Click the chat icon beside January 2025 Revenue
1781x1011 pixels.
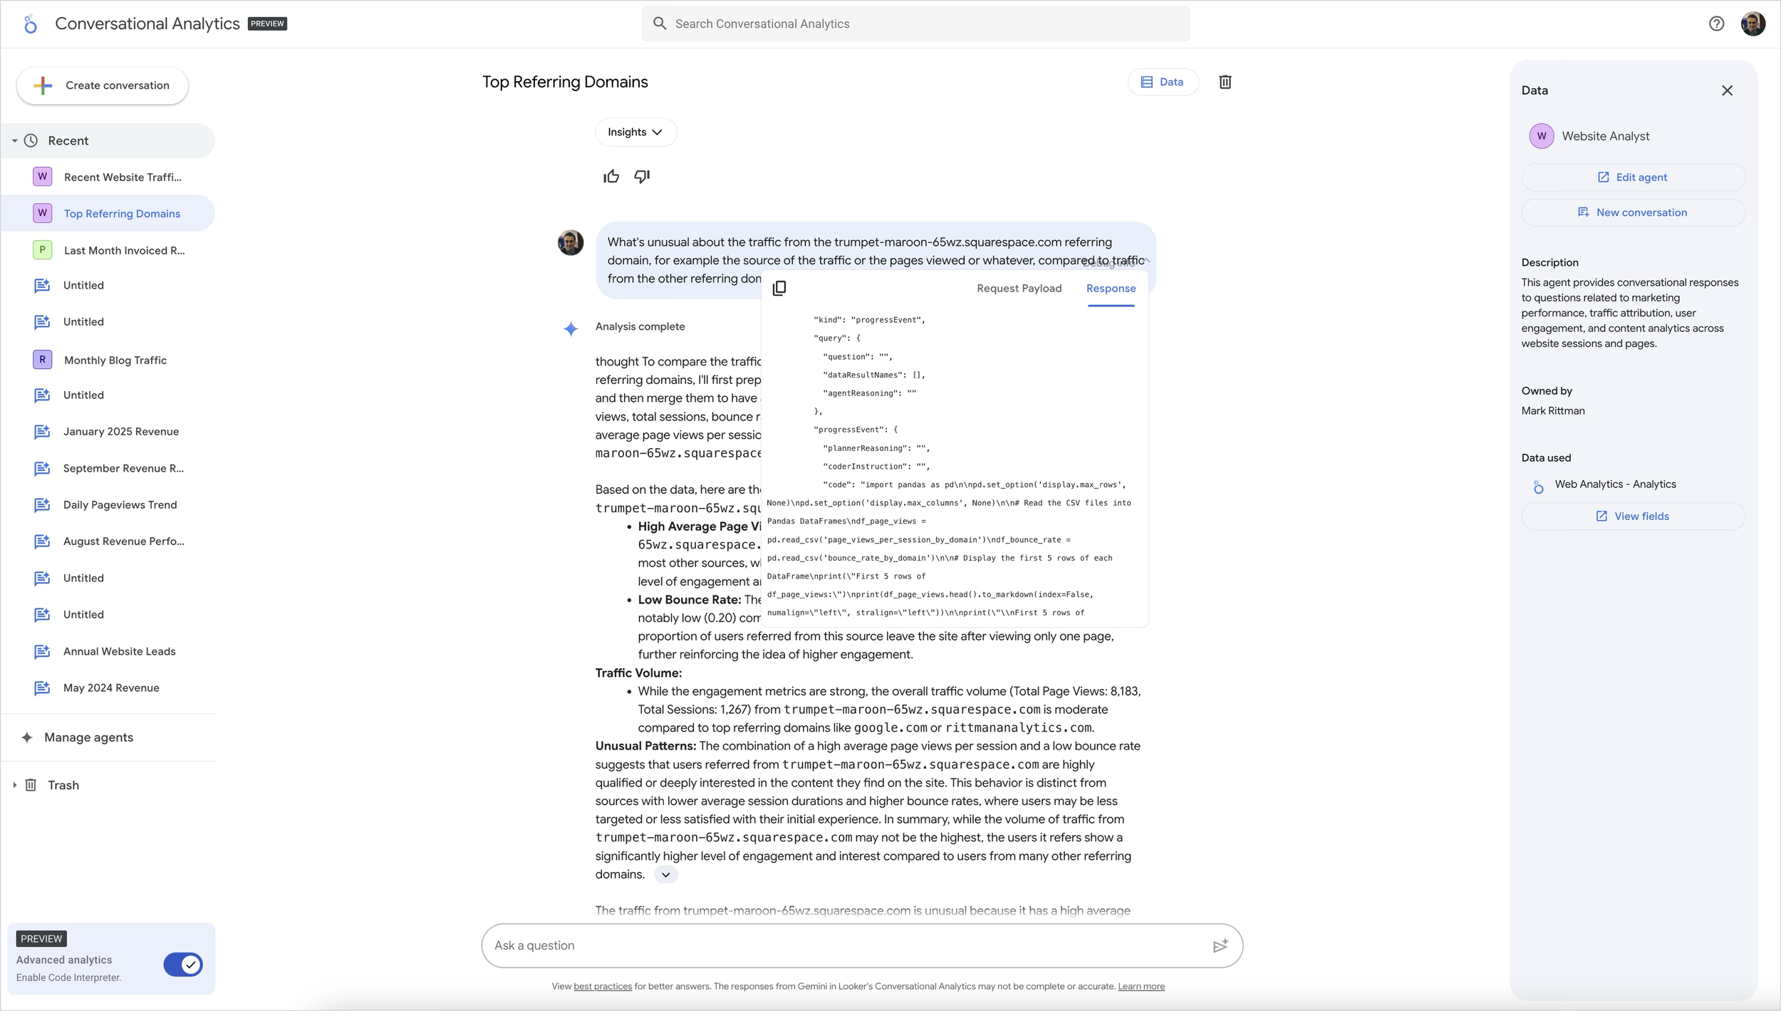pos(42,431)
